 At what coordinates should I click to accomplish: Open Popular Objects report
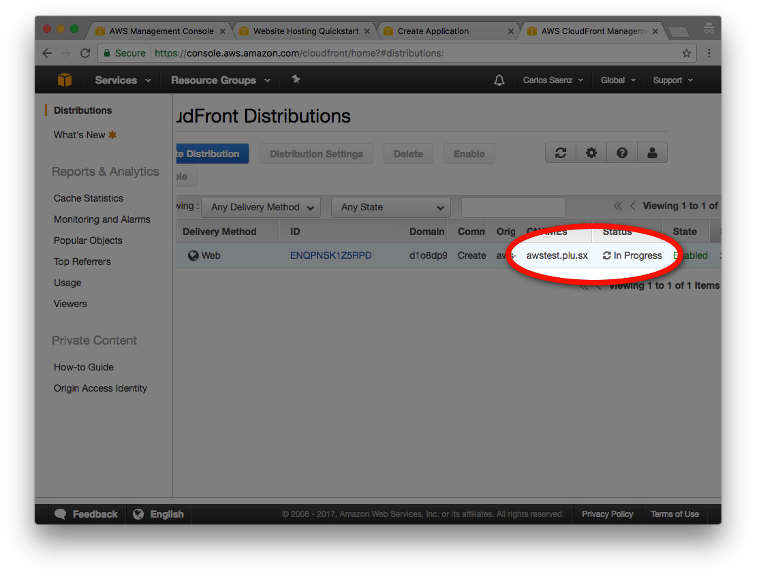pos(88,240)
